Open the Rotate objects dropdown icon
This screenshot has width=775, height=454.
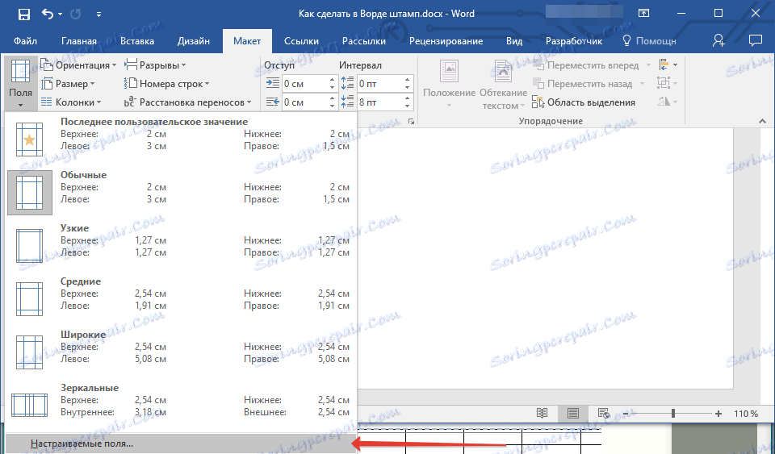[x=668, y=101]
